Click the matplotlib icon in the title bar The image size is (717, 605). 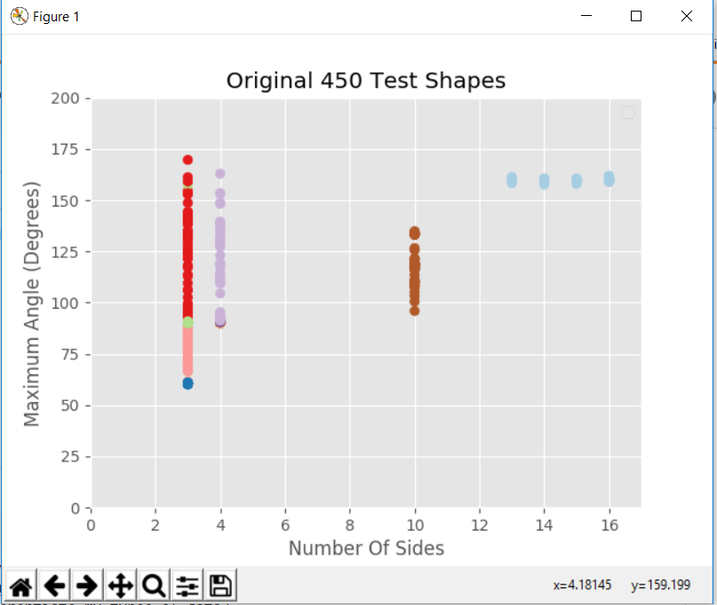[19, 16]
